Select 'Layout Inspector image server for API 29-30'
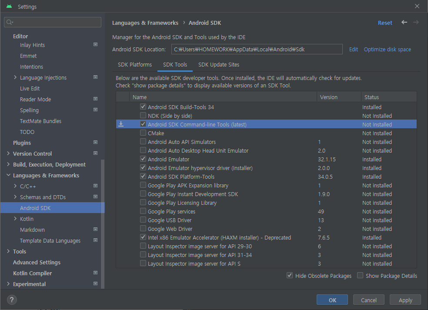428x310 pixels. [x=200, y=246]
